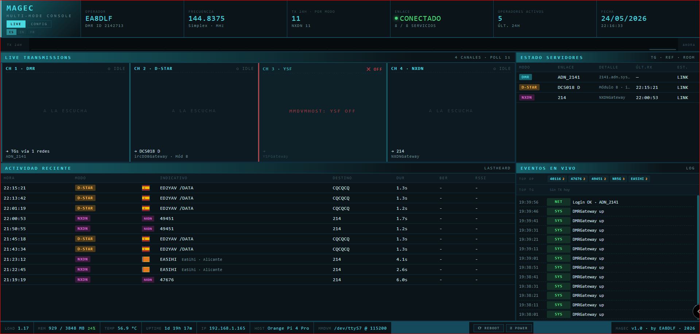The image size is (700, 334).
Task: Click the SYS badge at 19:39:46
Action: (558, 211)
